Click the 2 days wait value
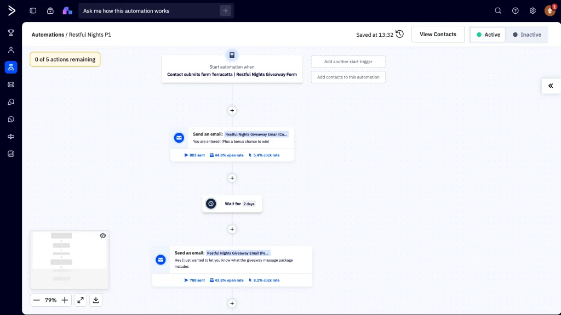The width and height of the screenshot is (561, 315). pyautogui.click(x=249, y=204)
